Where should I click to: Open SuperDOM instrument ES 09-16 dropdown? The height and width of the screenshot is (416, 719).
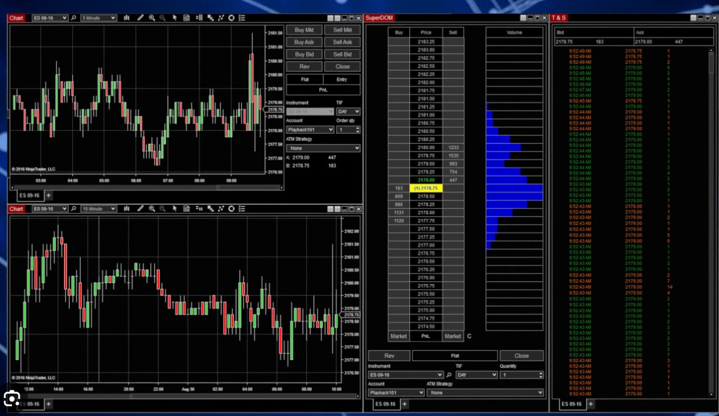pos(406,375)
